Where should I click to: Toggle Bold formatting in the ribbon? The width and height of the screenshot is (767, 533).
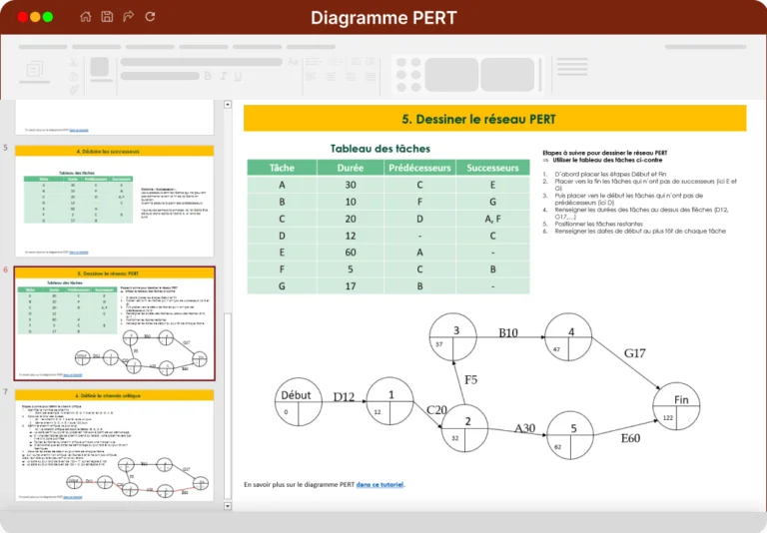pyautogui.click(x=208, y=76)
